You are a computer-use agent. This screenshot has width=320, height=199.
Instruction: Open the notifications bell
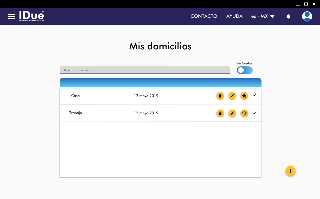pos(288,17)
